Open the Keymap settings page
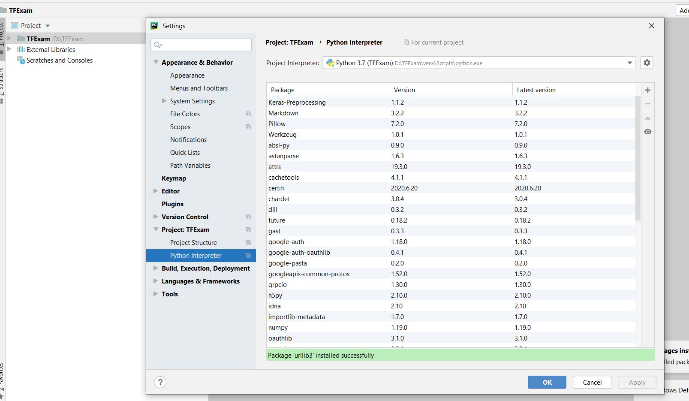 coord(174,178)
